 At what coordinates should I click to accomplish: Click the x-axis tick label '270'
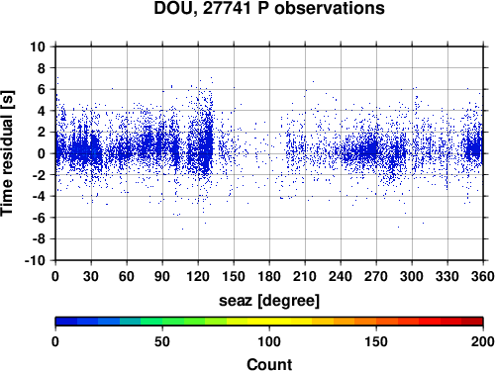pos(376,276)
